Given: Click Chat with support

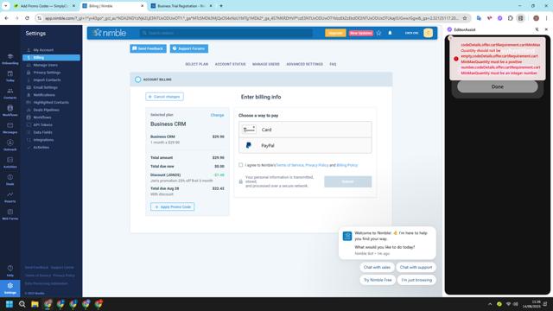Looking at the screenshot, I should tap(416, 267).
